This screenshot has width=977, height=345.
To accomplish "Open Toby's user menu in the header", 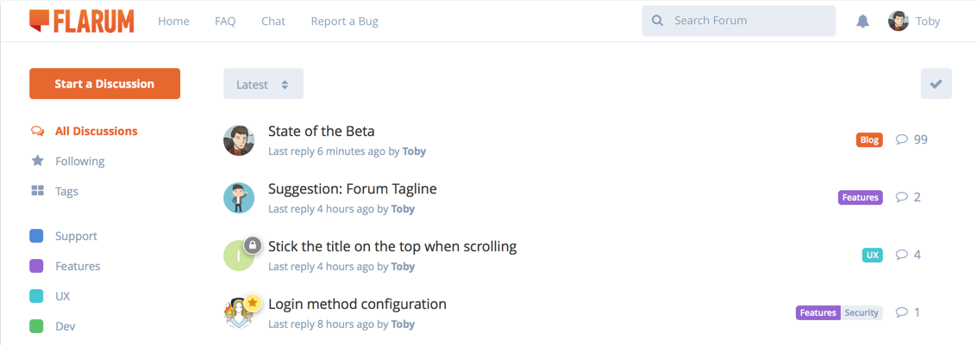I will [914, 22].
